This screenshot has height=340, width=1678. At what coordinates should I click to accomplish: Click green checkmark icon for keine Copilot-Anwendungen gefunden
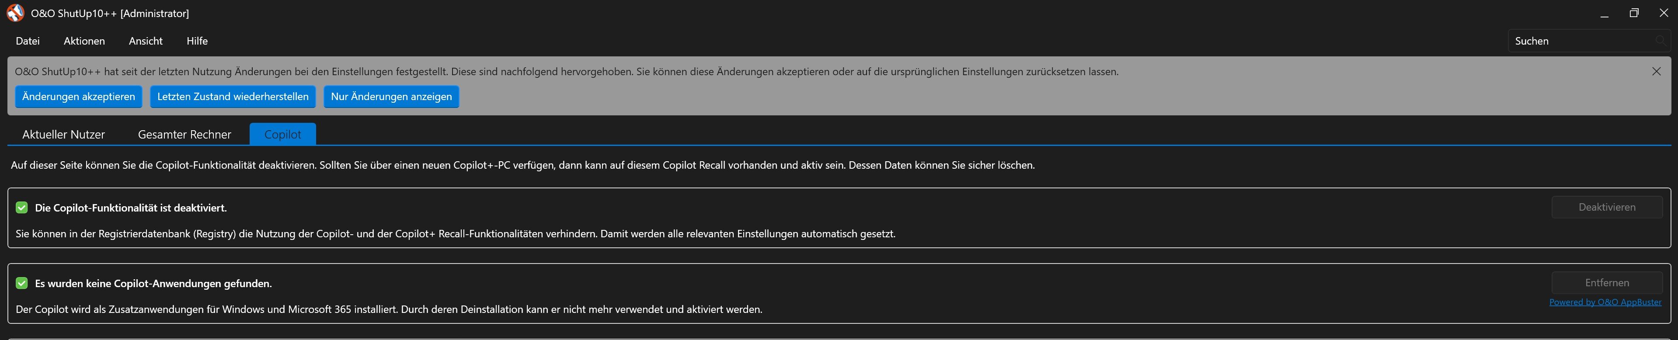(21, 283)
